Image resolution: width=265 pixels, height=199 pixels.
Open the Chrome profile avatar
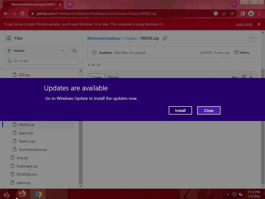coord(251,13)
